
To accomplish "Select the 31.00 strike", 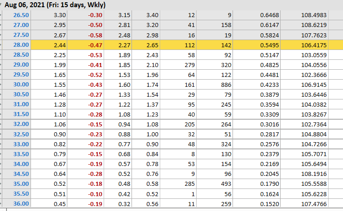I will (21, 104).
